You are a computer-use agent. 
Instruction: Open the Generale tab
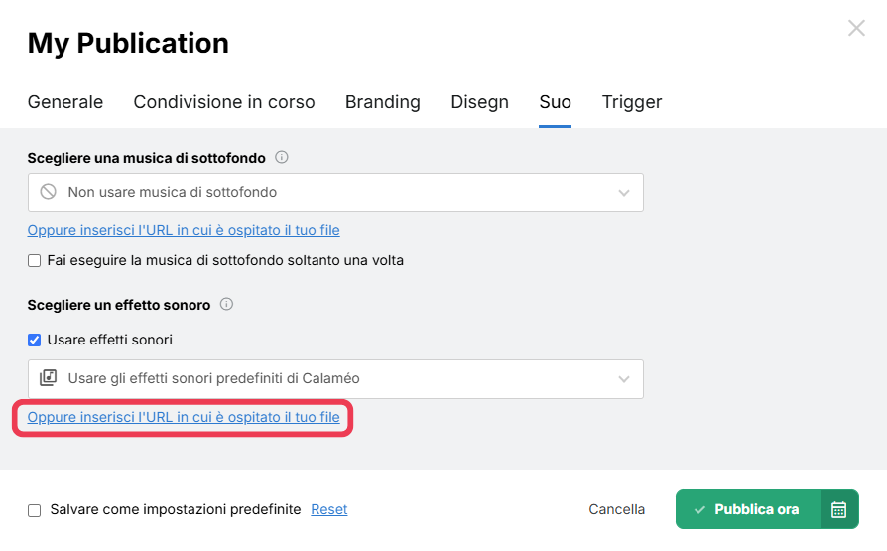coord(65,102)
